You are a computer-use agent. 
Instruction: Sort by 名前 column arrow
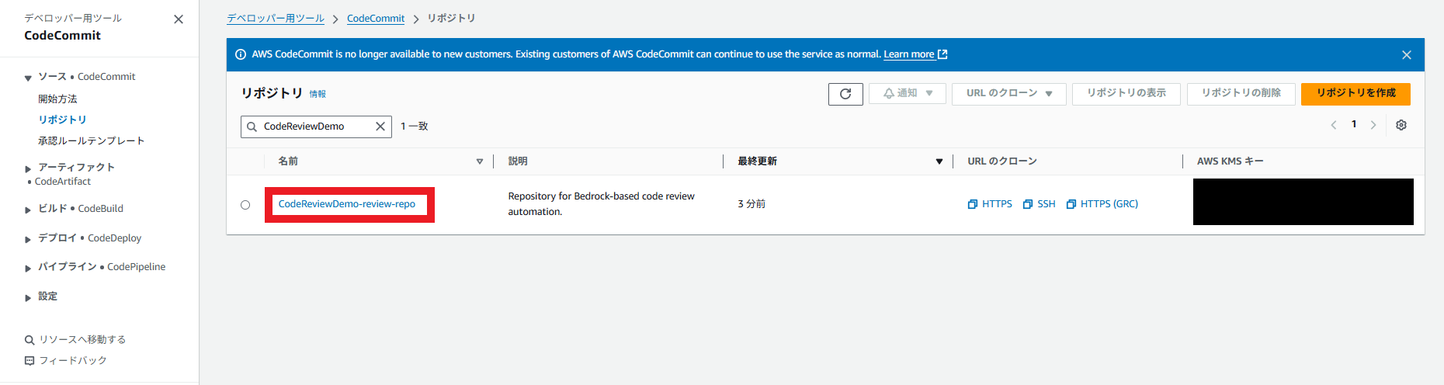coord(480,161)
